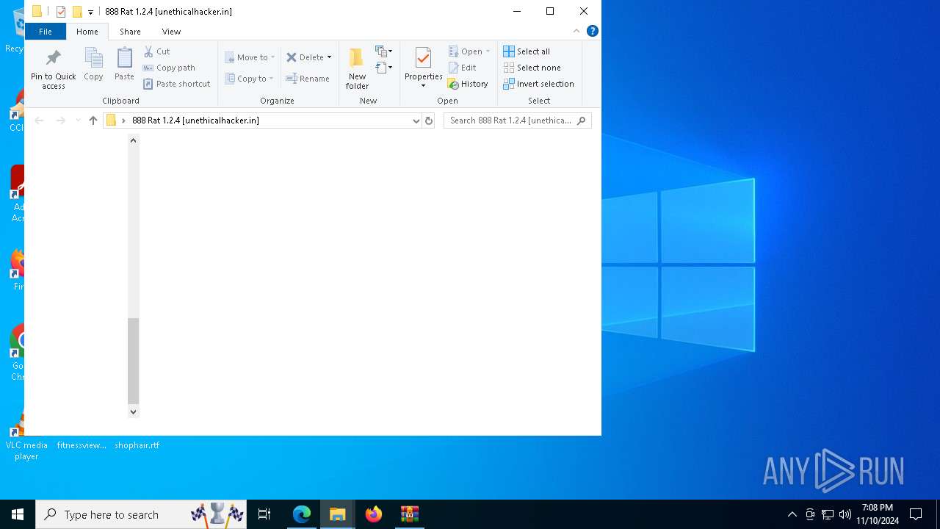Click the navigation pane scroll-up arrow
The width and height of the screenshot is (940, 529).
tap(133, 140)
